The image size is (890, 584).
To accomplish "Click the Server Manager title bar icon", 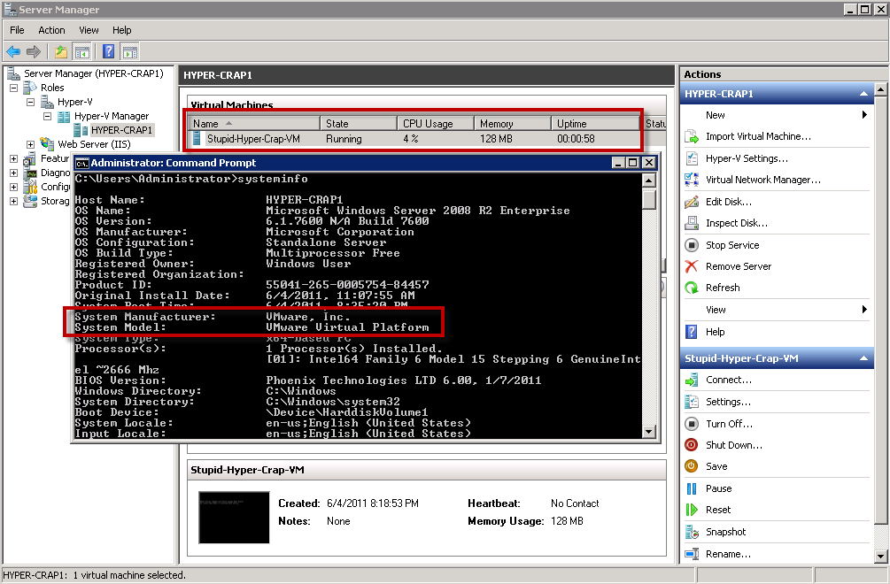I will coord(11,10).
